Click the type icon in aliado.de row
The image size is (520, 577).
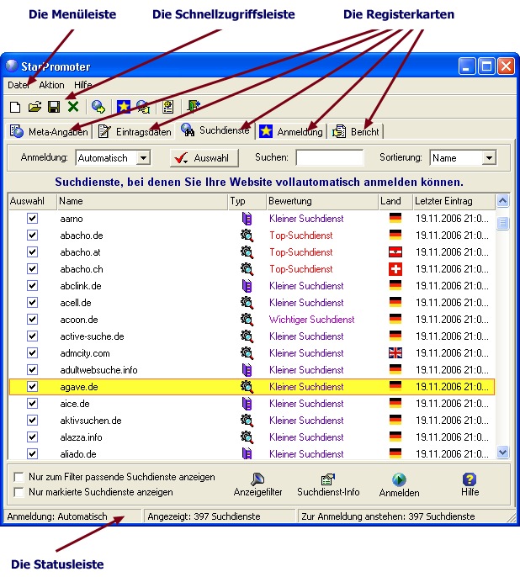pyautogui.click(x=247, y=453)
